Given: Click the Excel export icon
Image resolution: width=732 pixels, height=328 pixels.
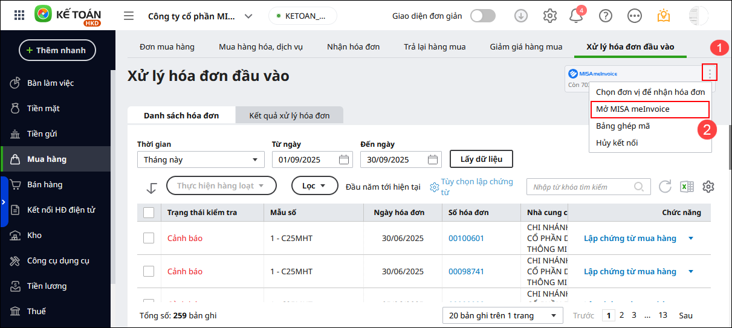Looking at the screenshot, I should point(687,187).
